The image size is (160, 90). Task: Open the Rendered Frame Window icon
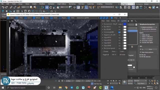tap(153, 7)
